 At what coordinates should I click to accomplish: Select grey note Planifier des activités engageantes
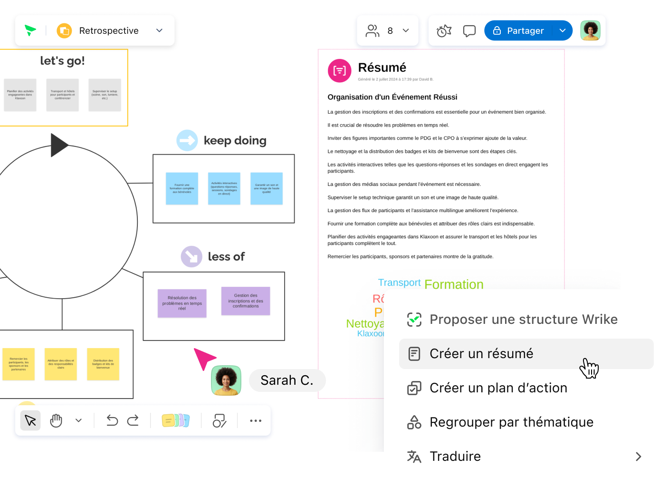click(20, 95)
